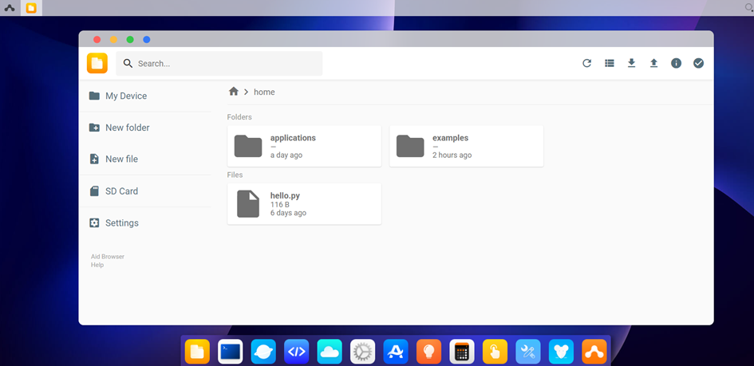Image resolution: width=754 pixels, height=366 pixels.
Task: Click the examples folder name text
Action: click(451, 138)
